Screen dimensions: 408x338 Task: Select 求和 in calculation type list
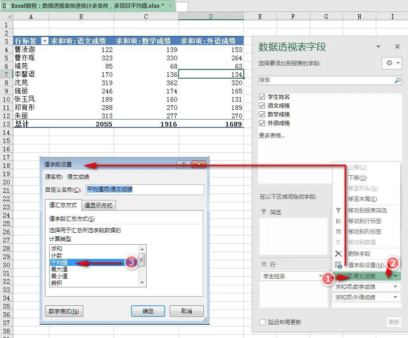point(57,248)
